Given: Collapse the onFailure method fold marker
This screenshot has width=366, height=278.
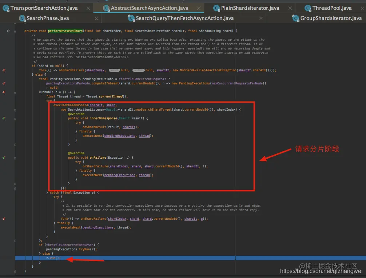Looking at the screenshot, I should pos(15,158).
